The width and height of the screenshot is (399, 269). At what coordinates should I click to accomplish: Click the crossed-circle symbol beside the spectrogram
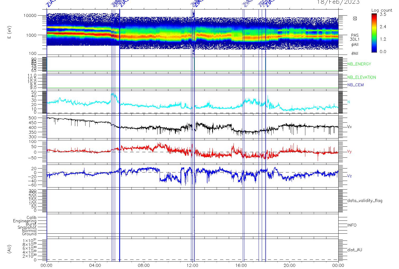(355, 18)
